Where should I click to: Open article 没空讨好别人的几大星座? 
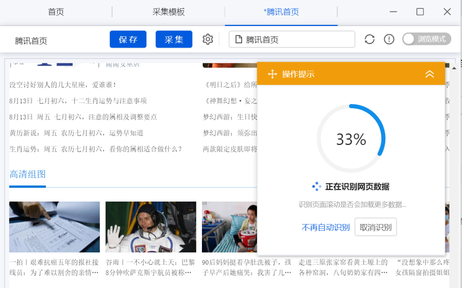[63, 85]
